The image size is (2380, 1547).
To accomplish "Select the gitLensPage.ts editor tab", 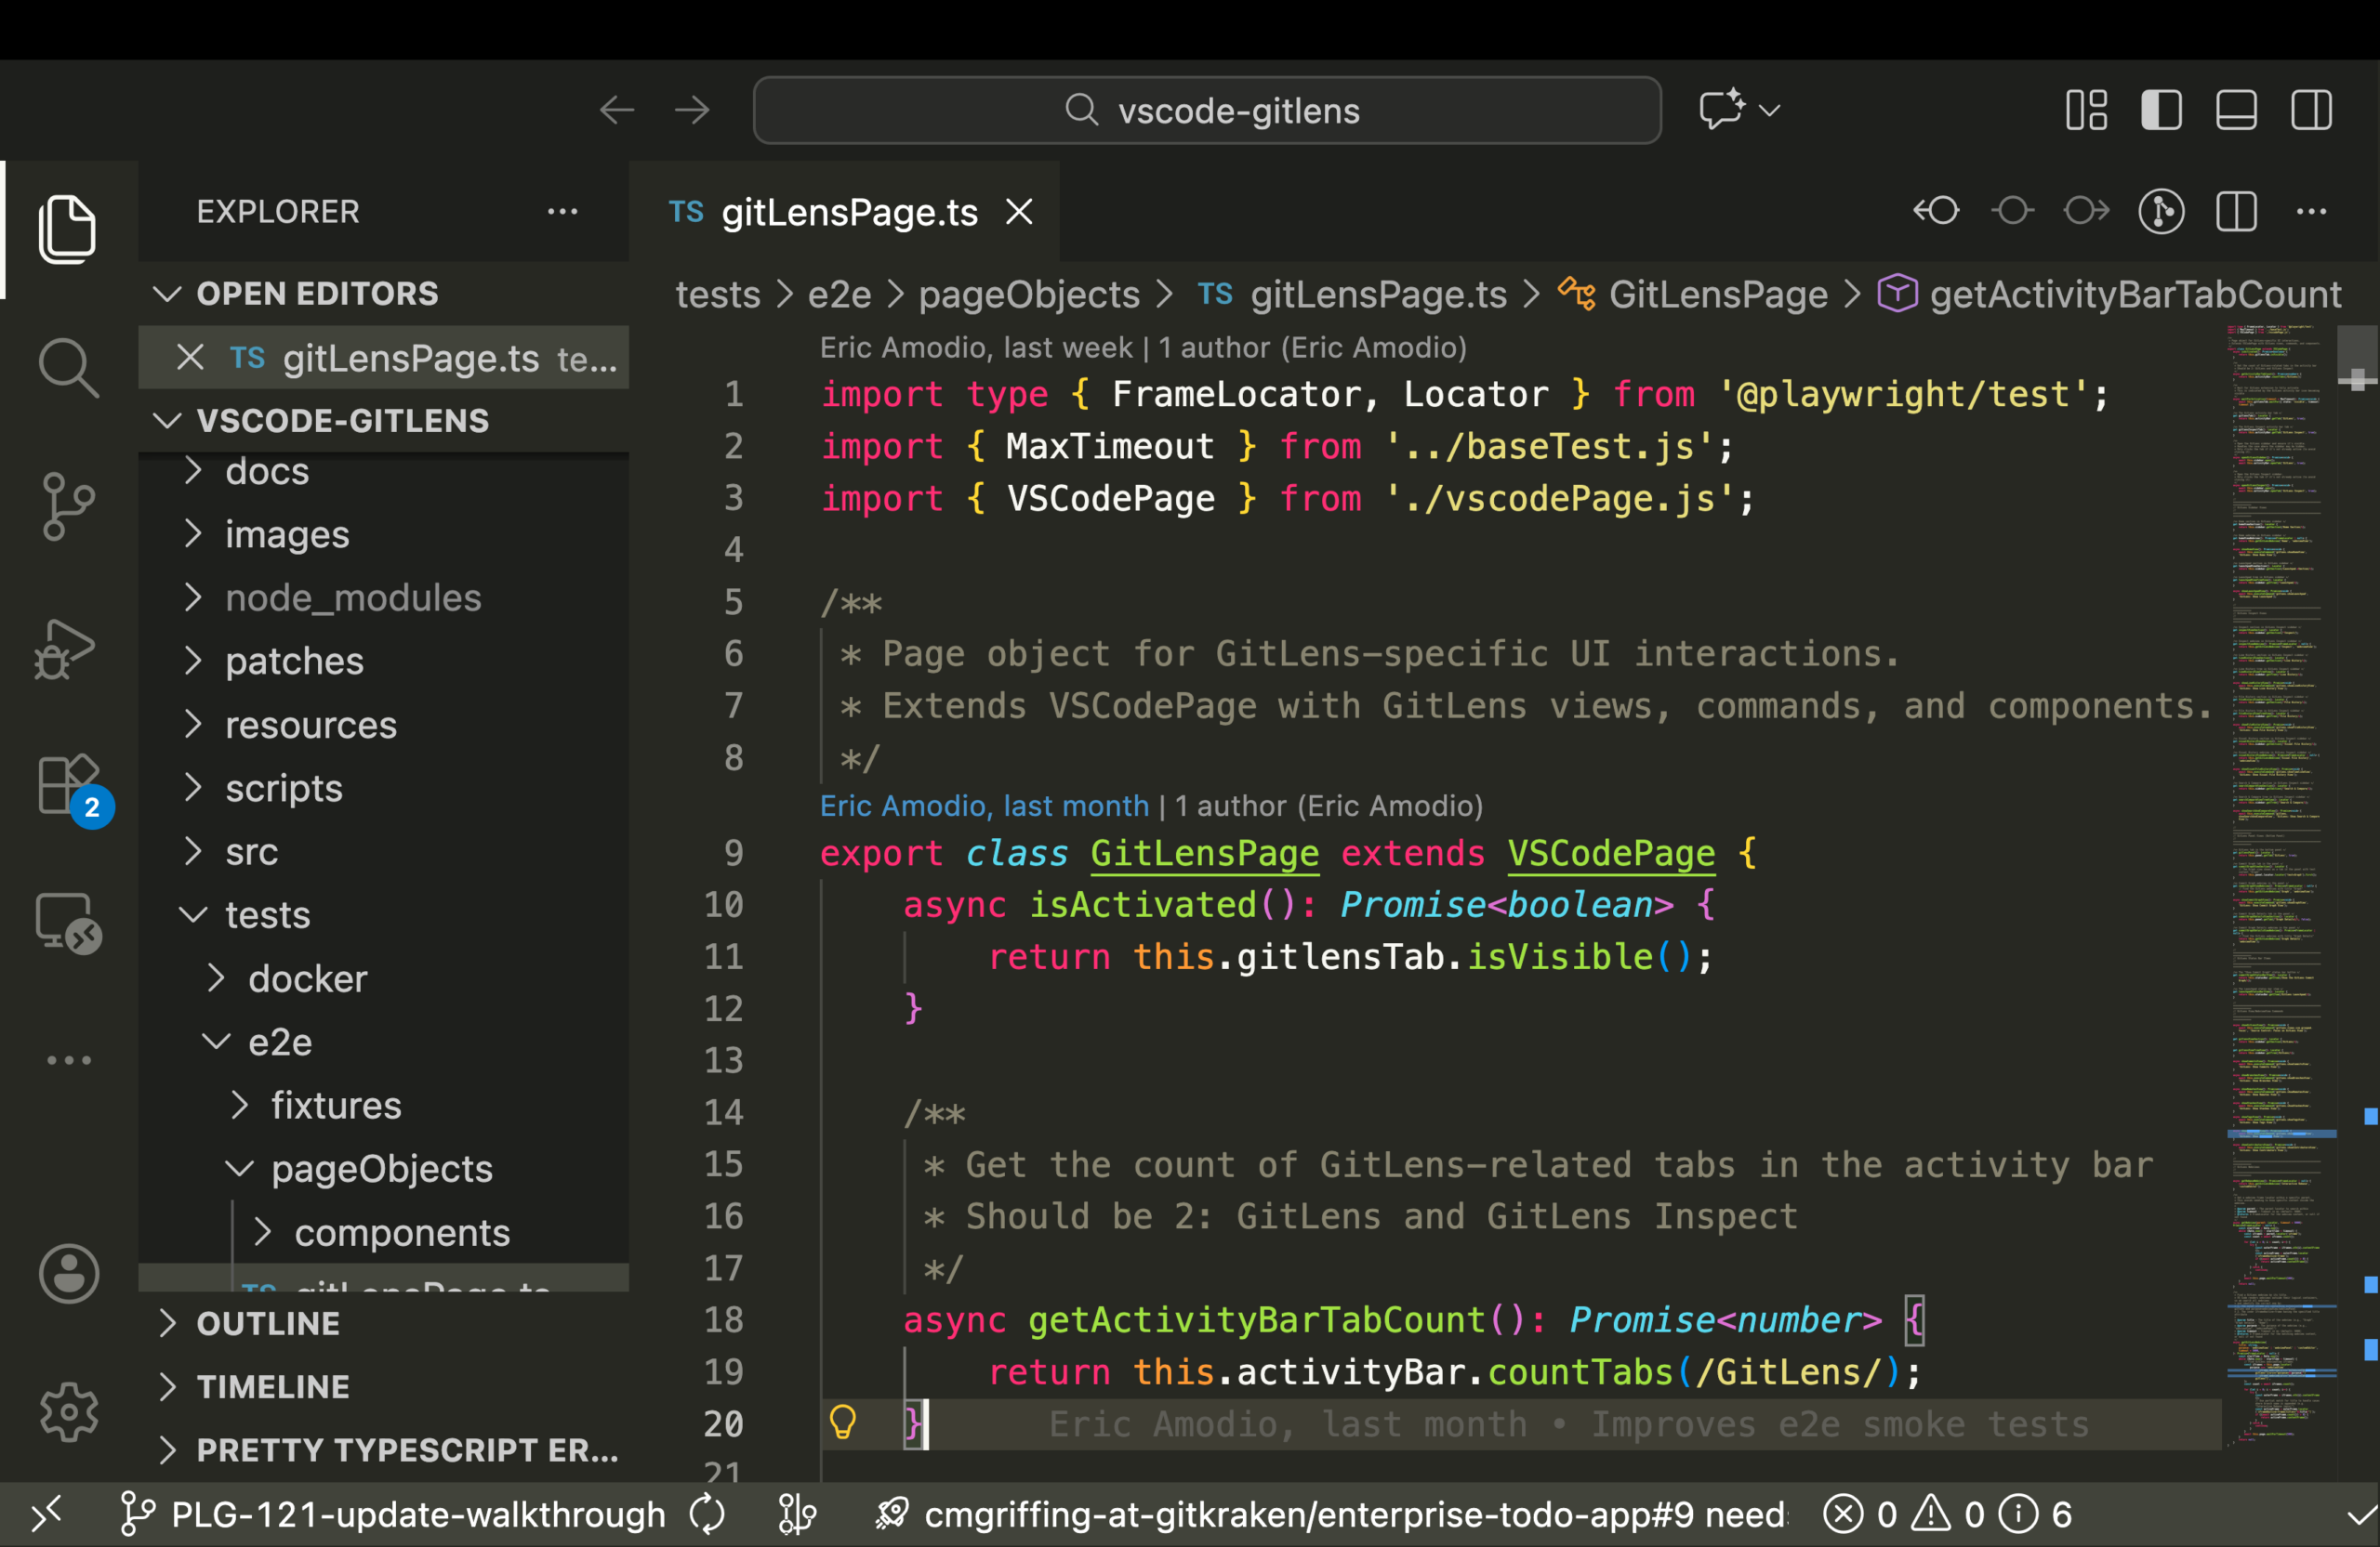I will [x=849, y=211].
